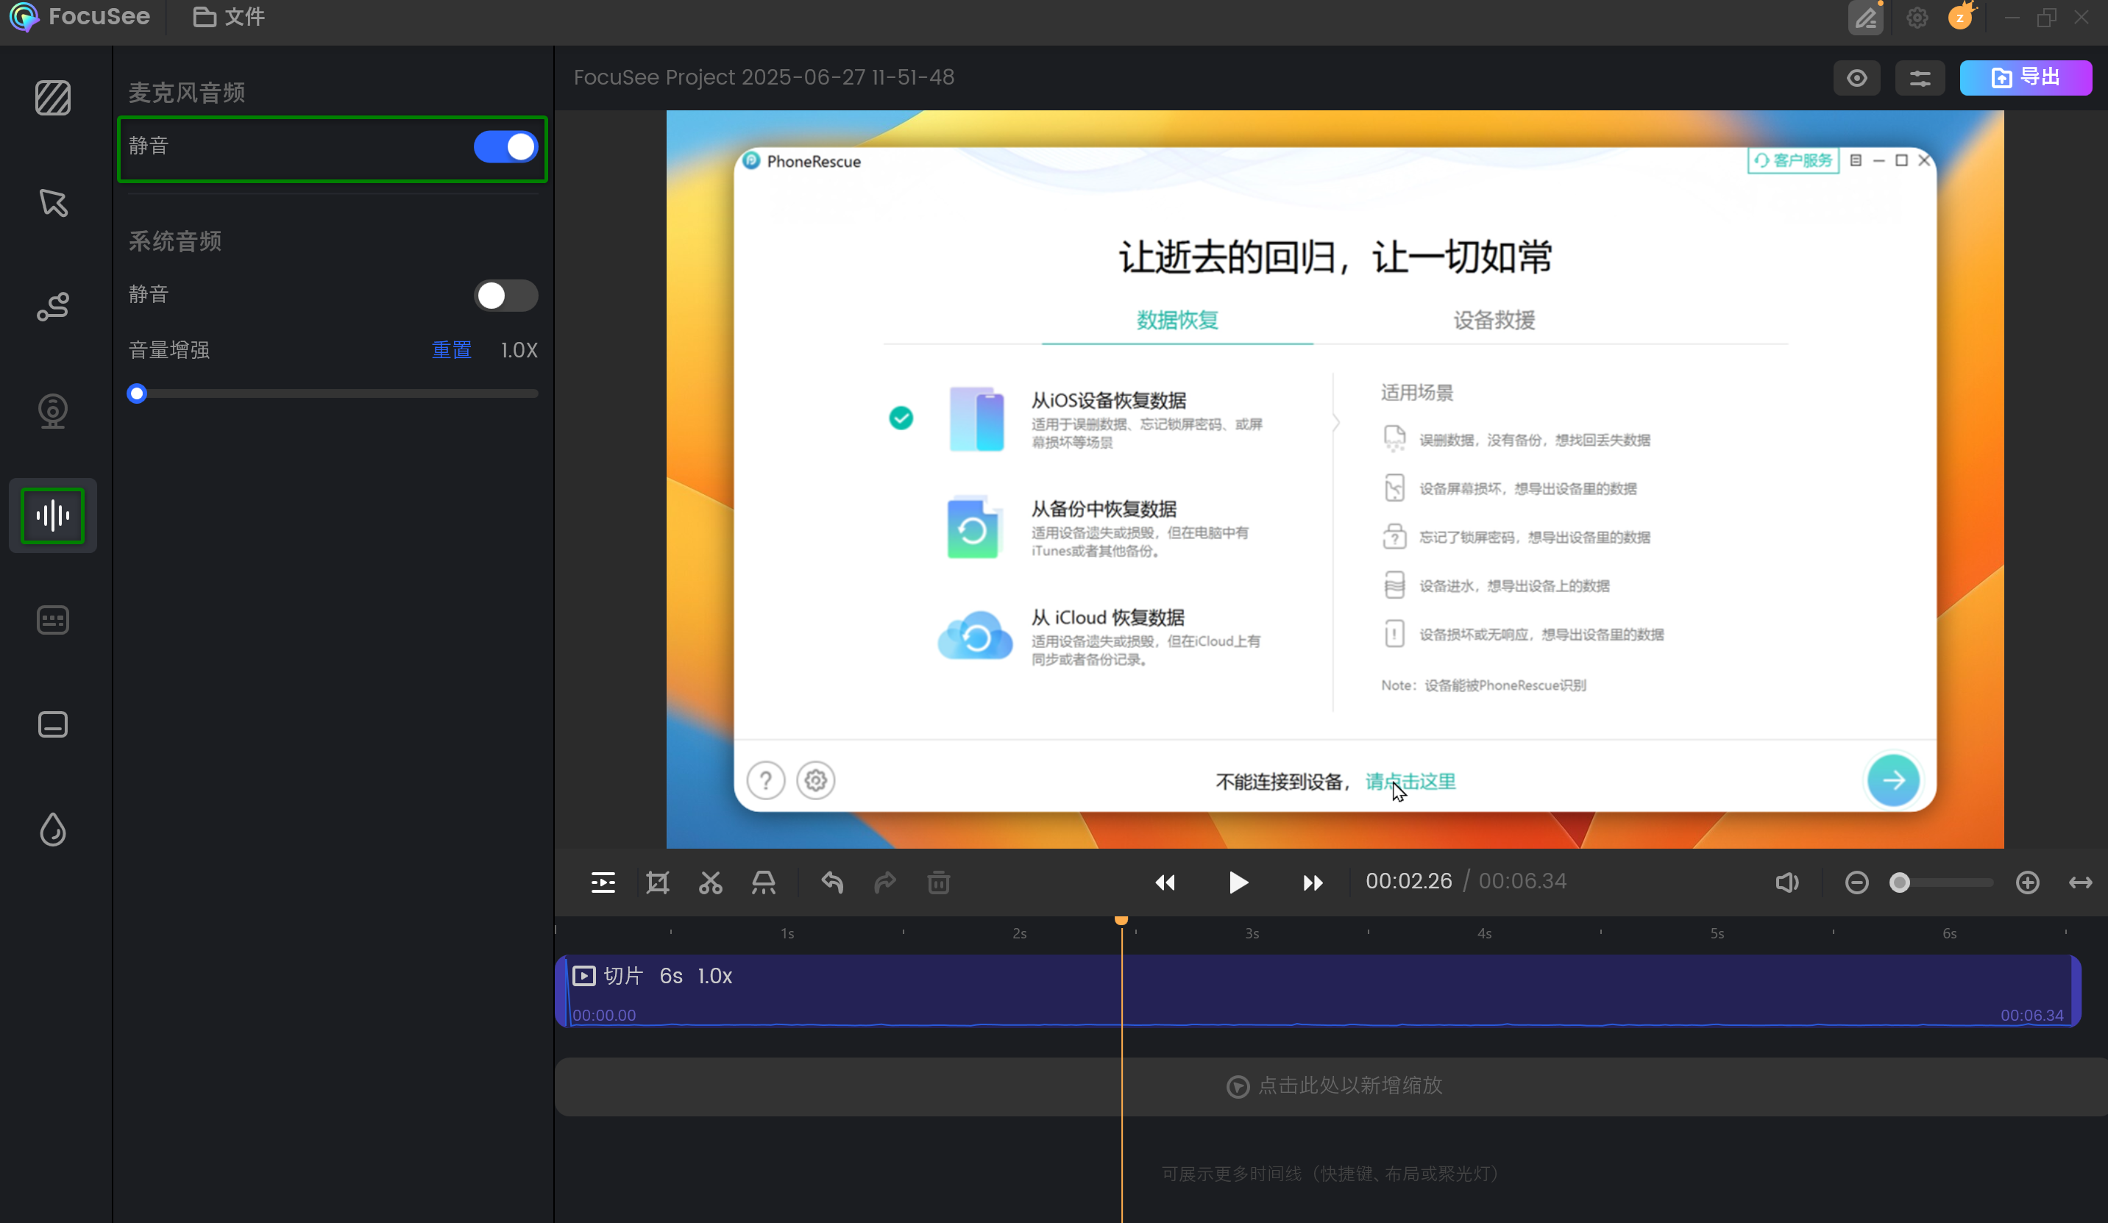Click the 导出 export button
The width and height of the screenshot is (2108, 1223).
[x=2025, y=79]
